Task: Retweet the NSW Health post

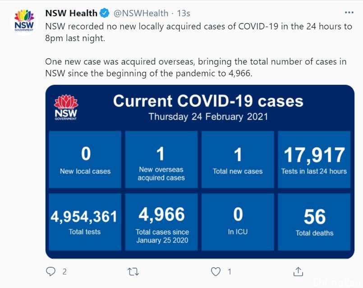Action: tap(133, 271)
